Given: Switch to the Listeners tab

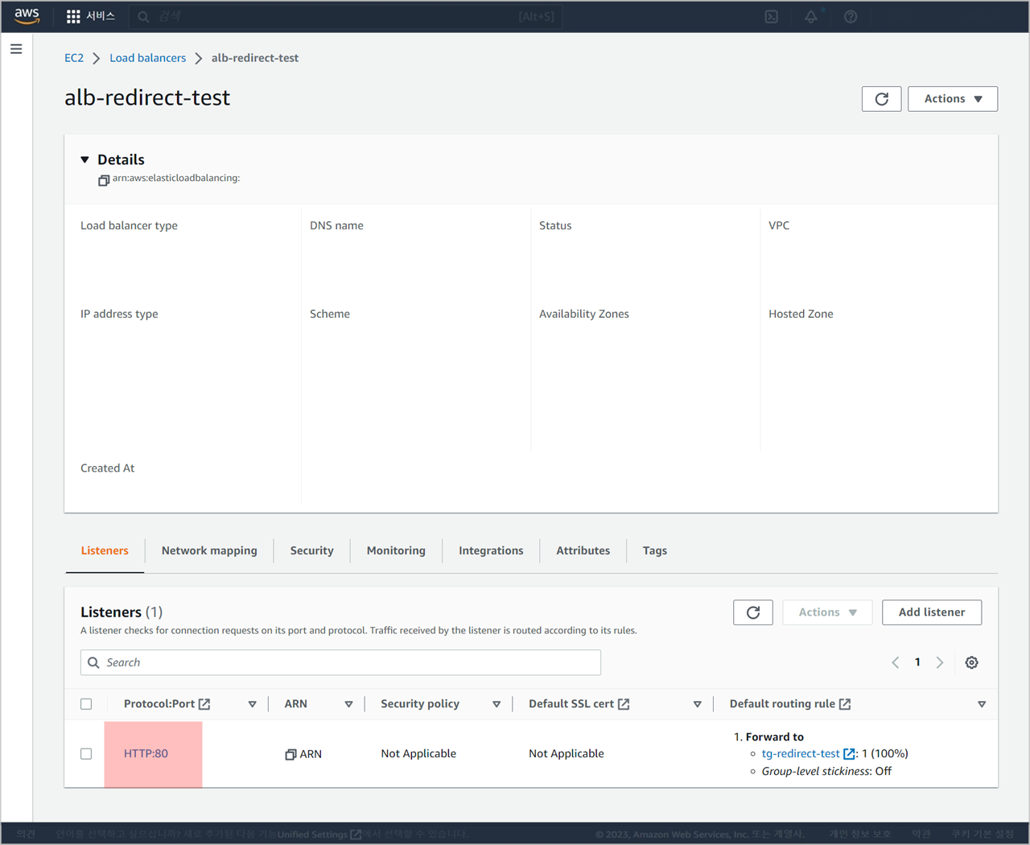Looking at the screenshot, I should click(x=105, y=551).
